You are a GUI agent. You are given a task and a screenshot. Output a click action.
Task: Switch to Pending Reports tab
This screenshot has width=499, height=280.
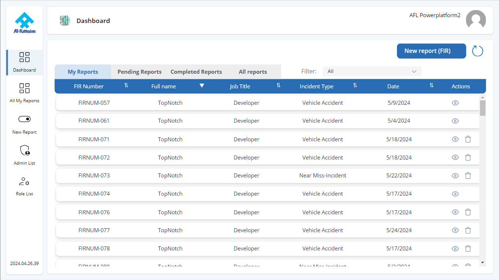(139, 72)
